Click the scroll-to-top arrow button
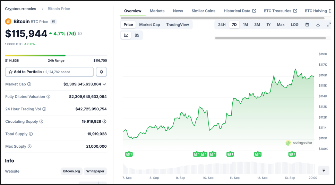This screenshot has width=335, height=185. 324,170
